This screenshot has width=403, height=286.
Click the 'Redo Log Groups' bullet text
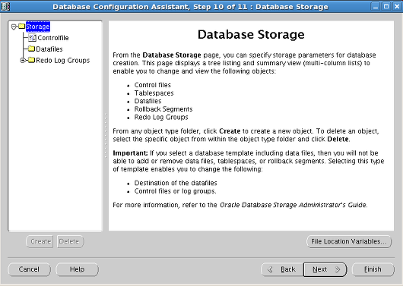(x=161, y=118)
